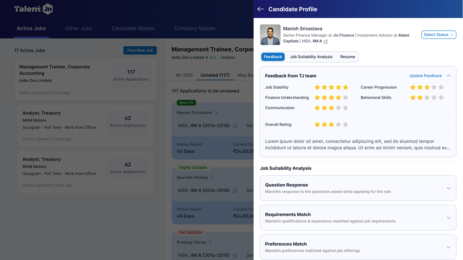Image resolution: width=463 pixels, height=260 pixels.
Task: Open the Select Status dropdown
Action: coord(439,35)
